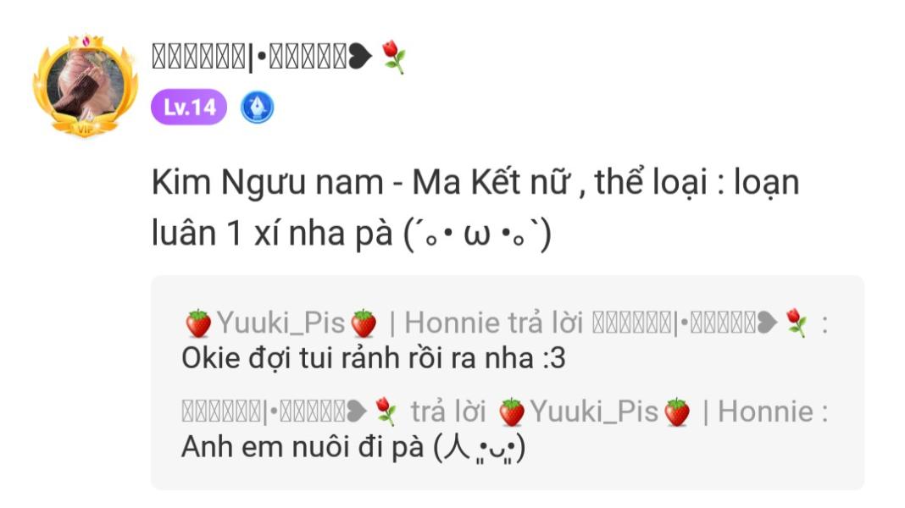Open "Yuuki_Pis" mention in second reply
Viewport: 905px width, 508px height.
click(595, 411)
